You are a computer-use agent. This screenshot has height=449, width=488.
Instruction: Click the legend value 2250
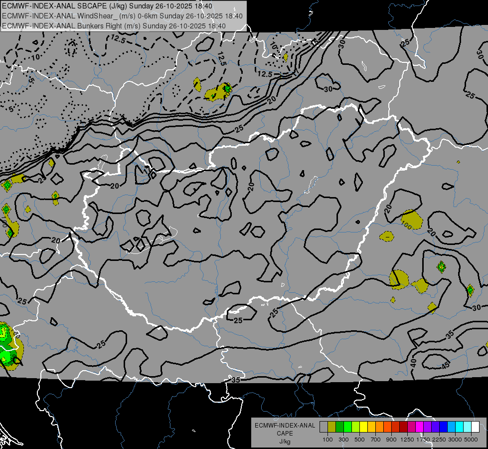(440, 440)
